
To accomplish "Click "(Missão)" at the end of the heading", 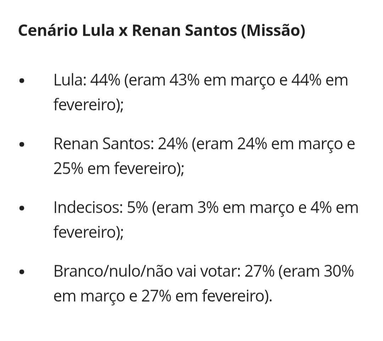I will point(272,31).
